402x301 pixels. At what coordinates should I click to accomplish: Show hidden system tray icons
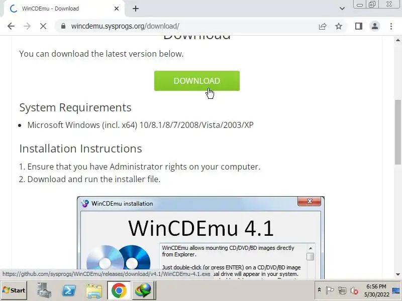pyautogui.click(x=319, y=290)
